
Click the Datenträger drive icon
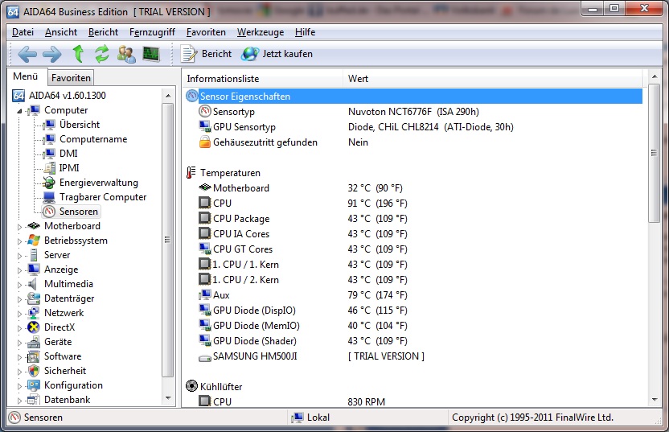point(34,298)
